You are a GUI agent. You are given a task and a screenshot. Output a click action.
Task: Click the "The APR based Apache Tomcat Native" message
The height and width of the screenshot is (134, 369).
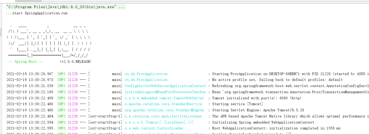[x=290, y=116]
